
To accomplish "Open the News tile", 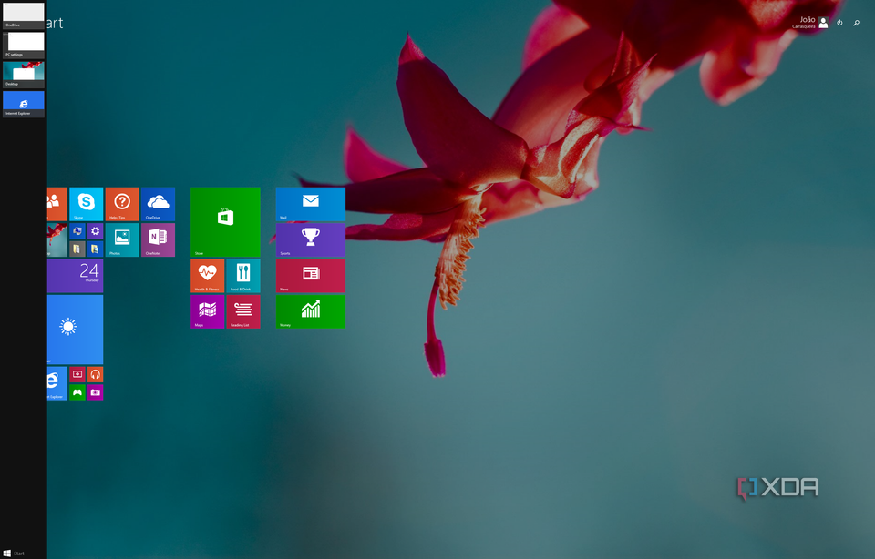I will (310, 275).
